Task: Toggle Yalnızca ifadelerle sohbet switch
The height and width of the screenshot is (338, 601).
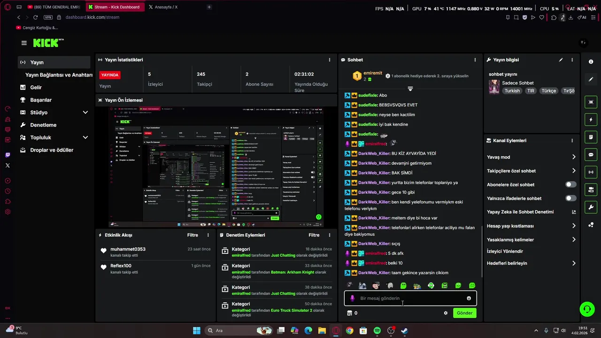Action: pos(571,198)
